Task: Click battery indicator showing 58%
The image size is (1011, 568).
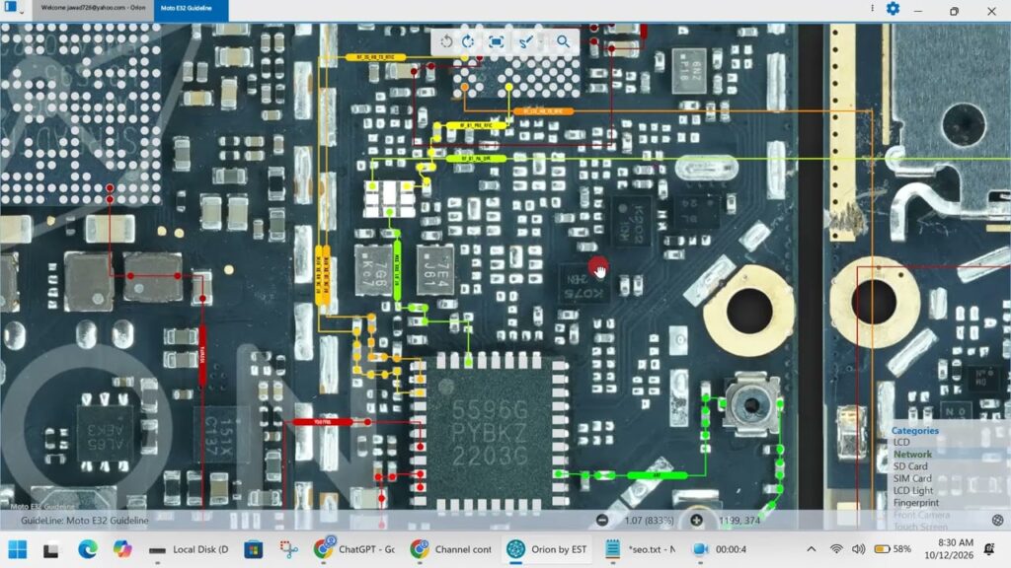Action: [893, 549]
